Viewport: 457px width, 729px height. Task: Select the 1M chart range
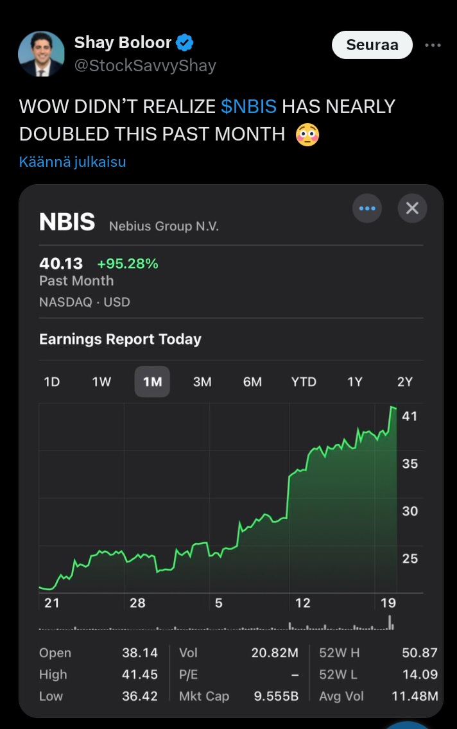pyautogui.click(x=152, y=382)
